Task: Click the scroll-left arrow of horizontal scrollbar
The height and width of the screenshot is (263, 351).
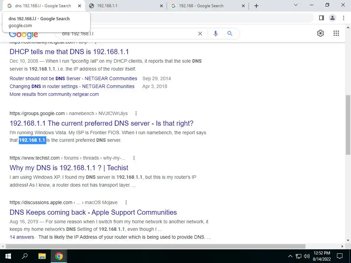Action: [x=2, y=246]
